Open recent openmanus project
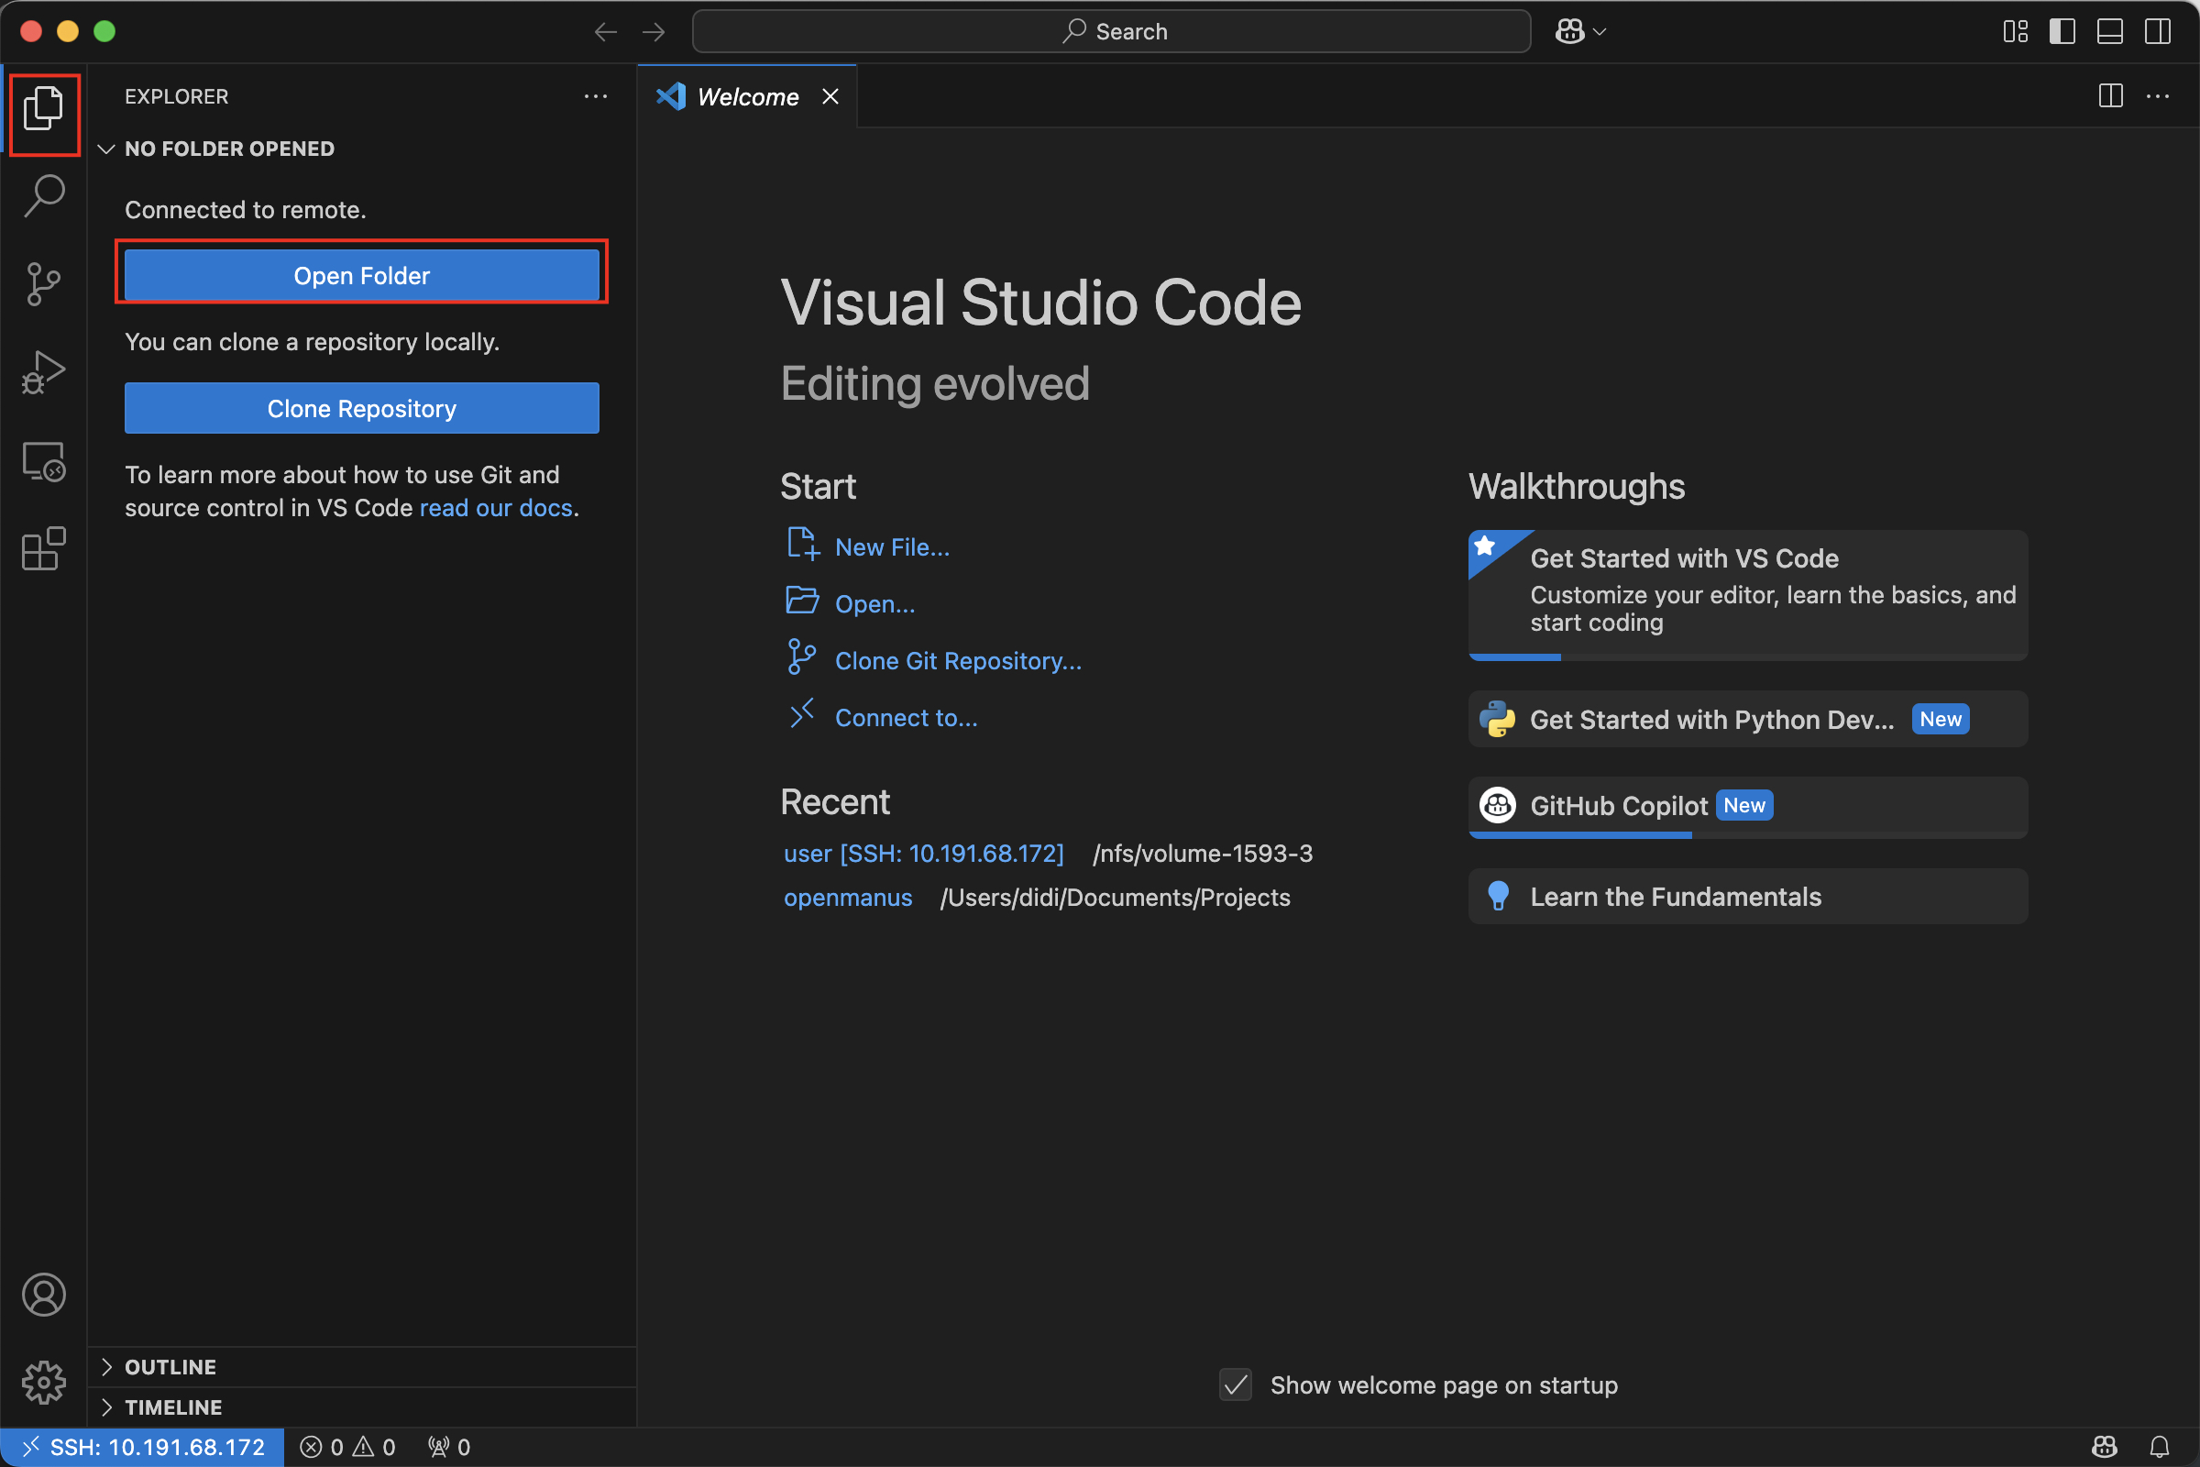The height and width of the screenshot is (1467, 2200). pos(849,898)
